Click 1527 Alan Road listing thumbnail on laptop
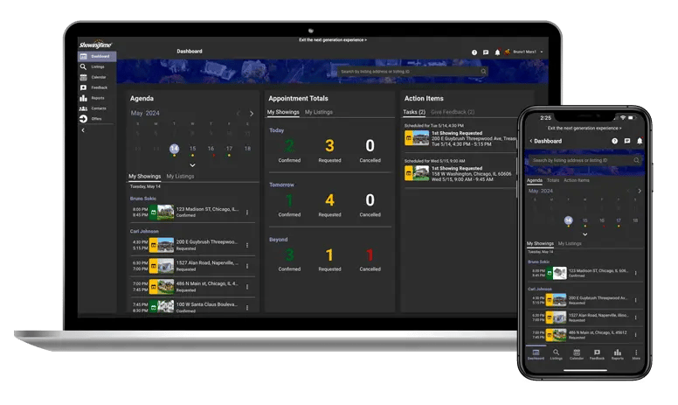This screenshot has width=678, height=405. pyautogui.click(x=166, y=266)
